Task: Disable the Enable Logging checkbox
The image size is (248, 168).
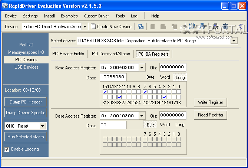Action: coord(7,149)
